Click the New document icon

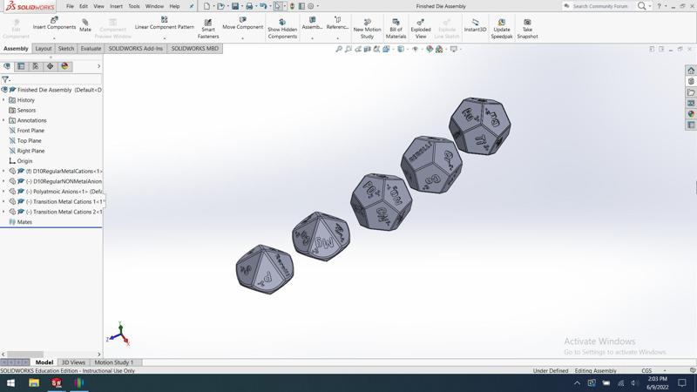[x=206, y=6]
